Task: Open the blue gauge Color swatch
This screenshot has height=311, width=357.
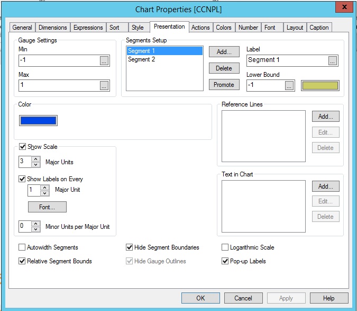Action: (38, 121)
